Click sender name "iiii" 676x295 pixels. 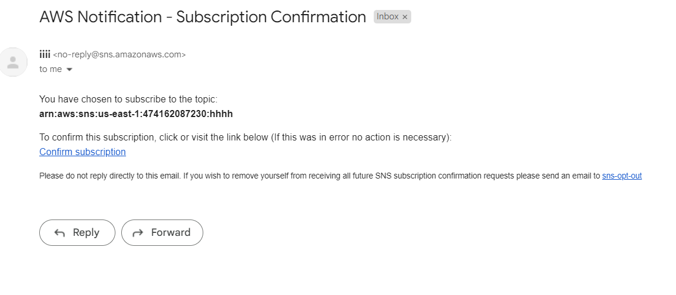[x=45, y=54]
